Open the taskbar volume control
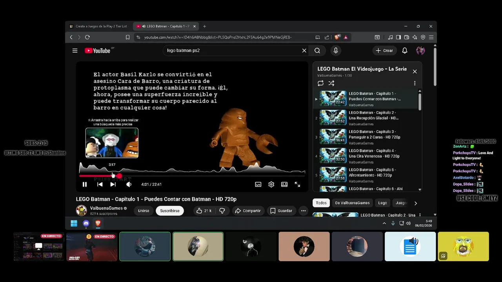Screen dimensions: 502x282 (408, 223)
